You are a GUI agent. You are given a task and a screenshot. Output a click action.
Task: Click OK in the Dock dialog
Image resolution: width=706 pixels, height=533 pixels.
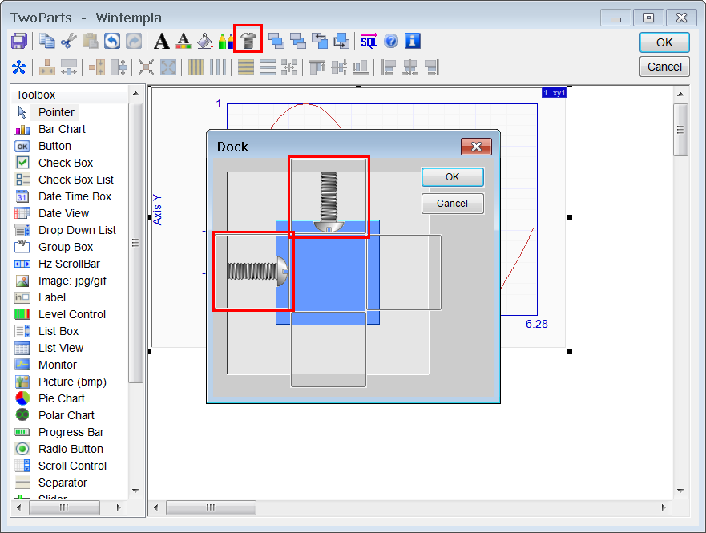point(453,177)
